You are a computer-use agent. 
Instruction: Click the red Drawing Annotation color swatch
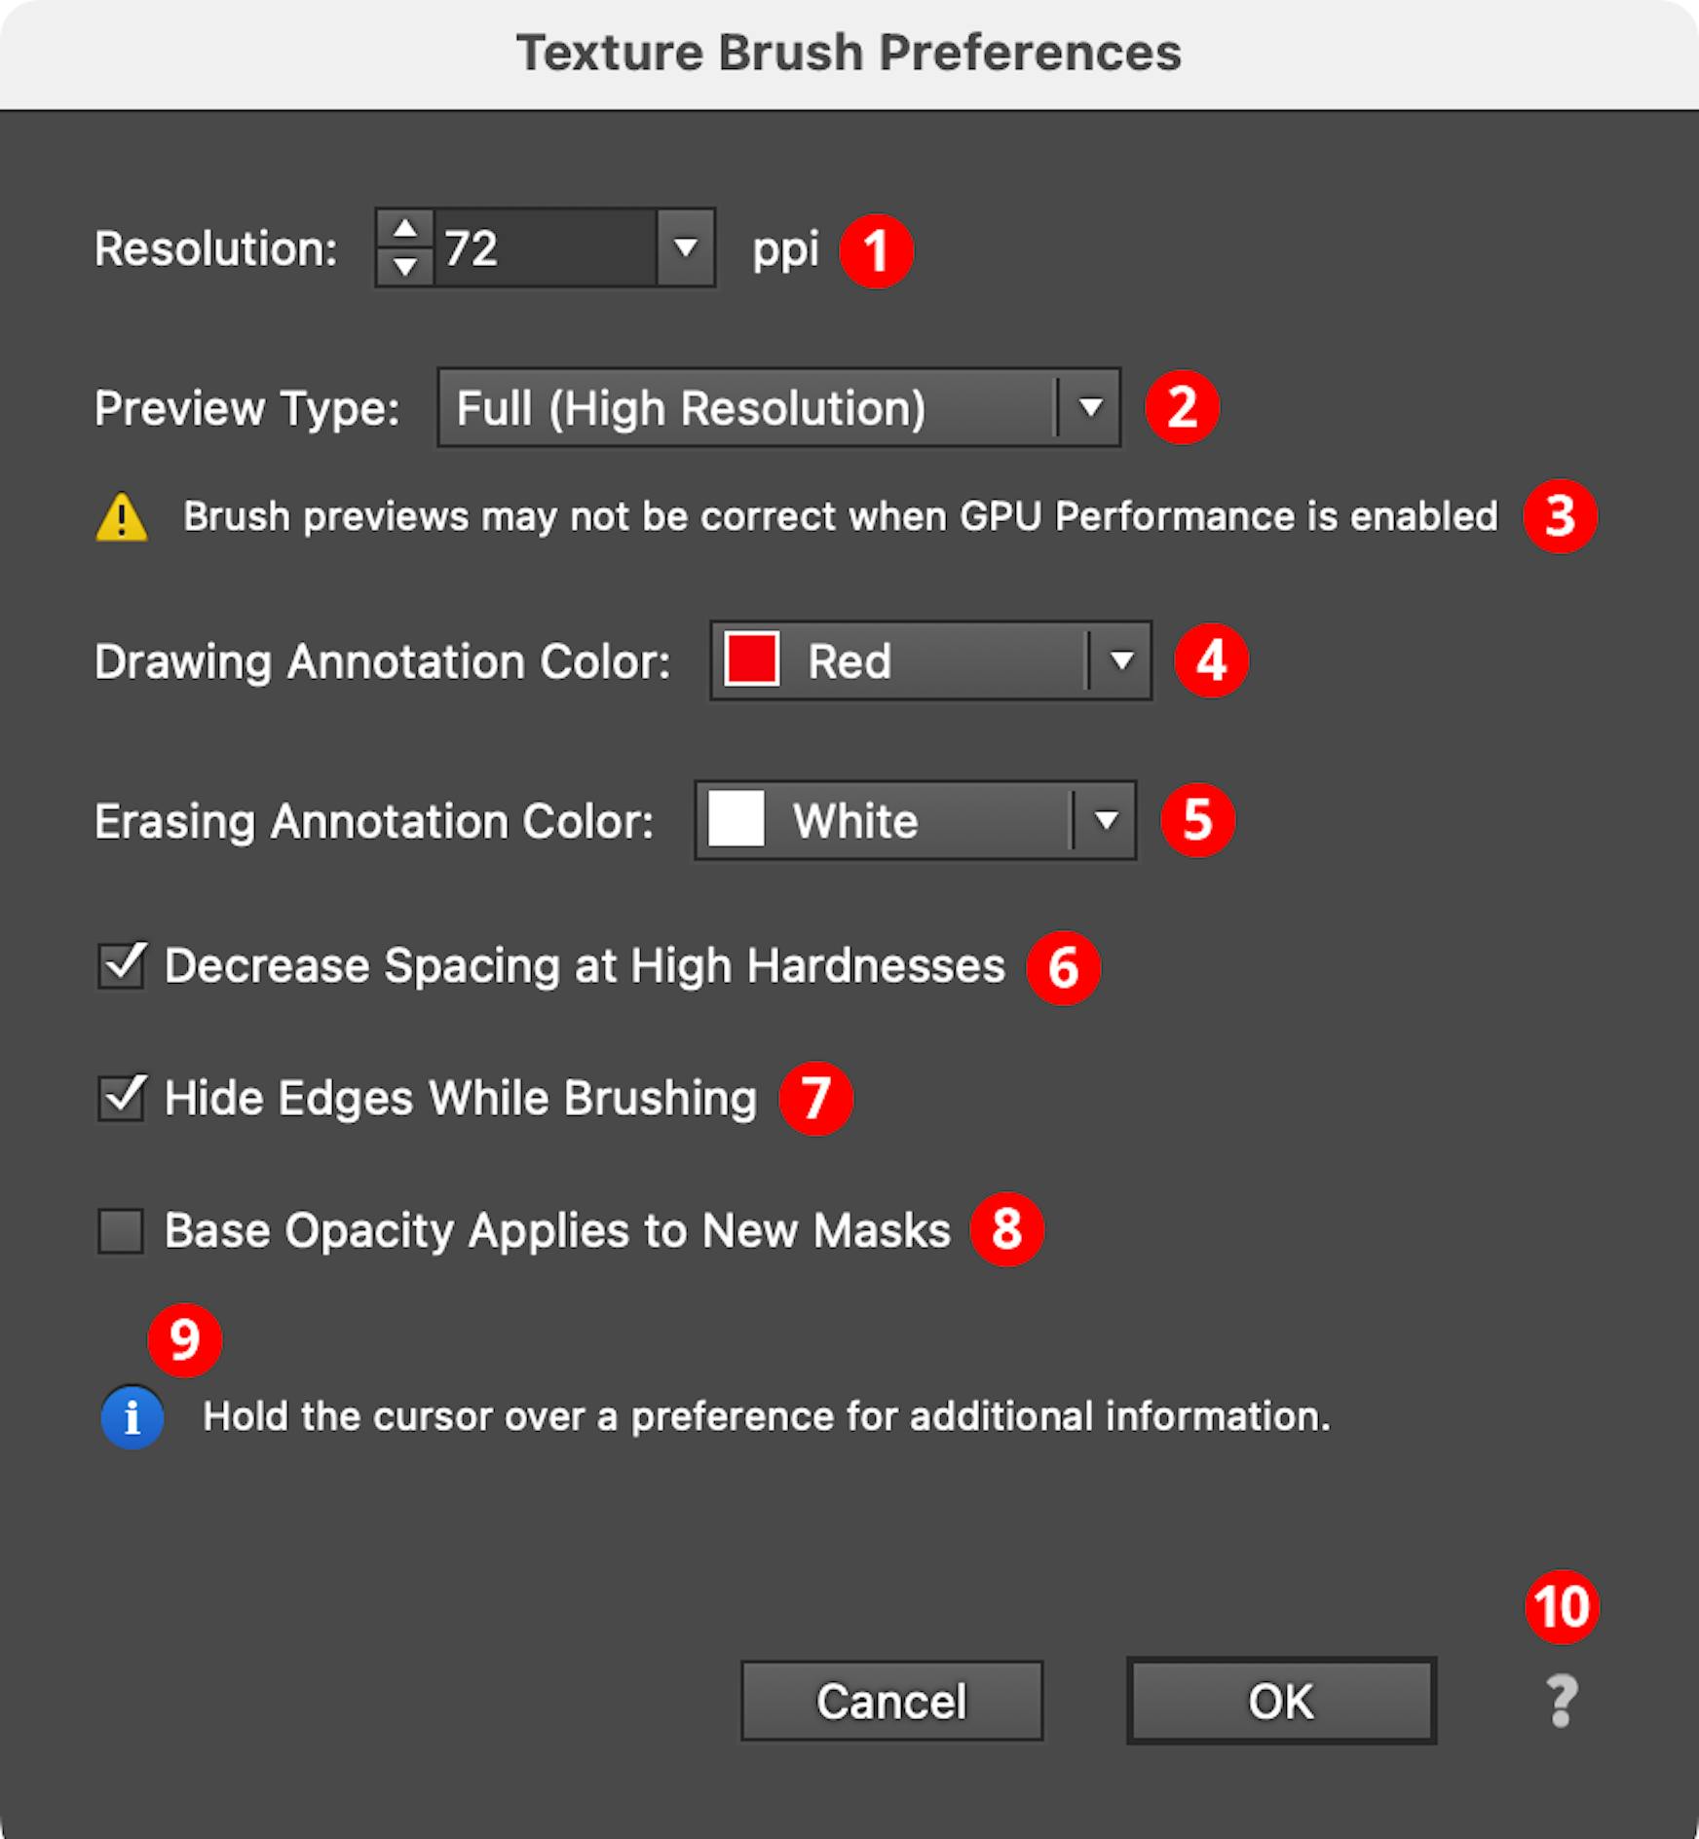coord(751,659)
